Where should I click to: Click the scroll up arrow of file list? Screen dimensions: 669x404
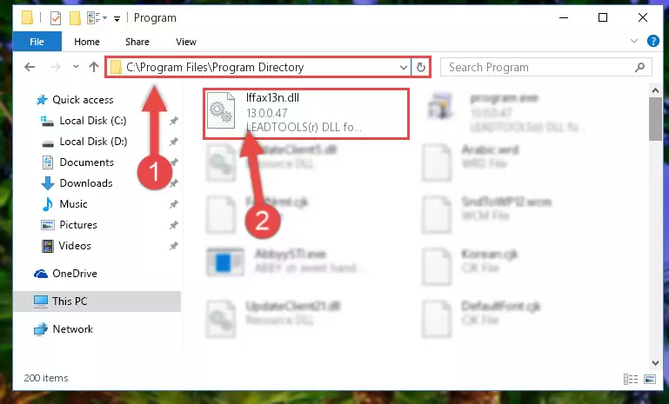[x=655, y=90]
